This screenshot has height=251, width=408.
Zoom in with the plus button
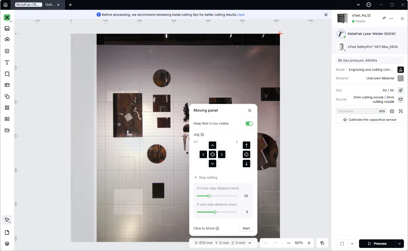[x=309, y=243]
